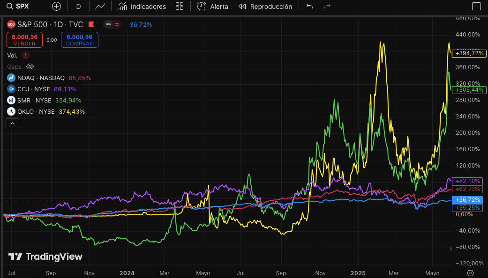Screen dimensions: 488x278
Task: Open chart settings gear at bottom right
Action: 471,273
